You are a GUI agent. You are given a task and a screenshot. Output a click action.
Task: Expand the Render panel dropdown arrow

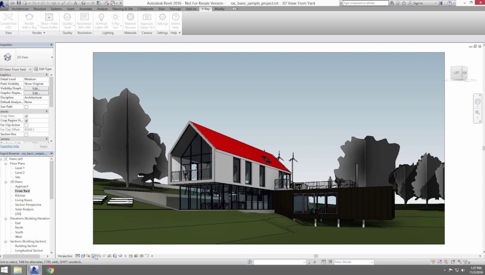(44, 33)
